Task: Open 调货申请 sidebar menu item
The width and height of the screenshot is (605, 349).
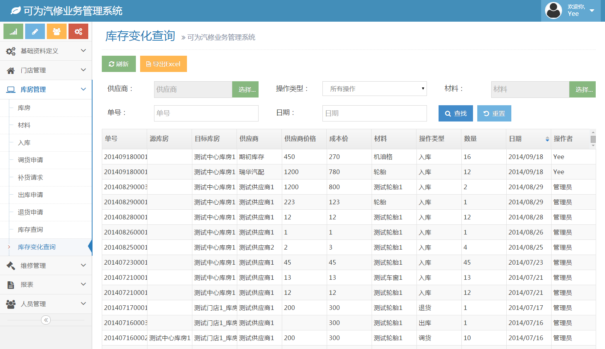Action: pyautogui.click(x=31, y=160)
